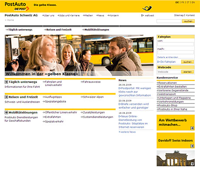This screenshot has height=171, width=200.
Task: Select the Täglich unterwegs main navigation tab
Action: pyautogui.click(x=19, y=30)
